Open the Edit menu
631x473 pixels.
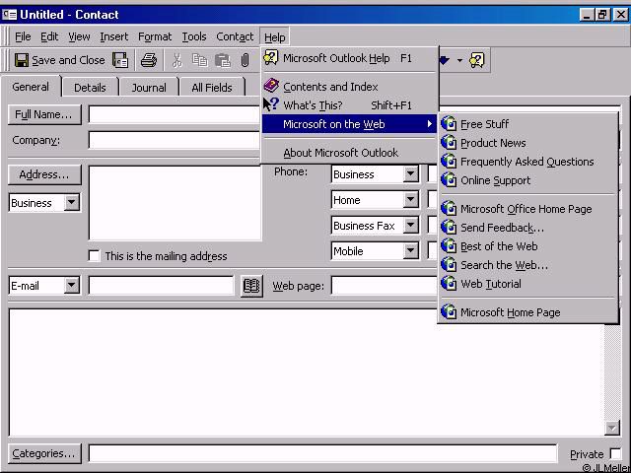coord(49,37)
